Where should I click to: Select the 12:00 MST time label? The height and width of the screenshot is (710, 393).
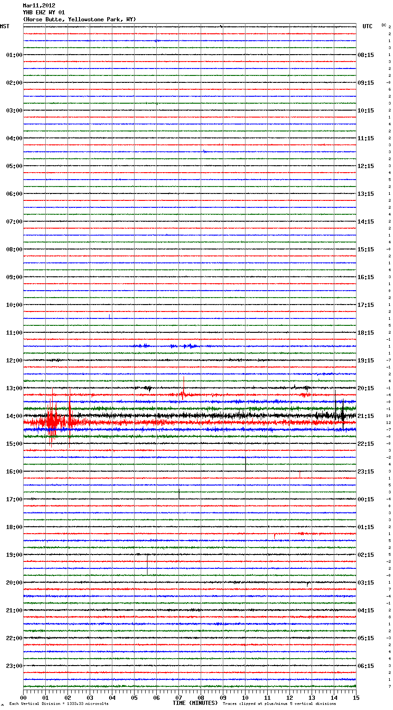14,361
